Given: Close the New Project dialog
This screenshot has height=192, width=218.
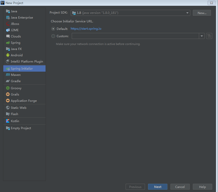Looking at the screenshot, I should [x=211, y=3].
